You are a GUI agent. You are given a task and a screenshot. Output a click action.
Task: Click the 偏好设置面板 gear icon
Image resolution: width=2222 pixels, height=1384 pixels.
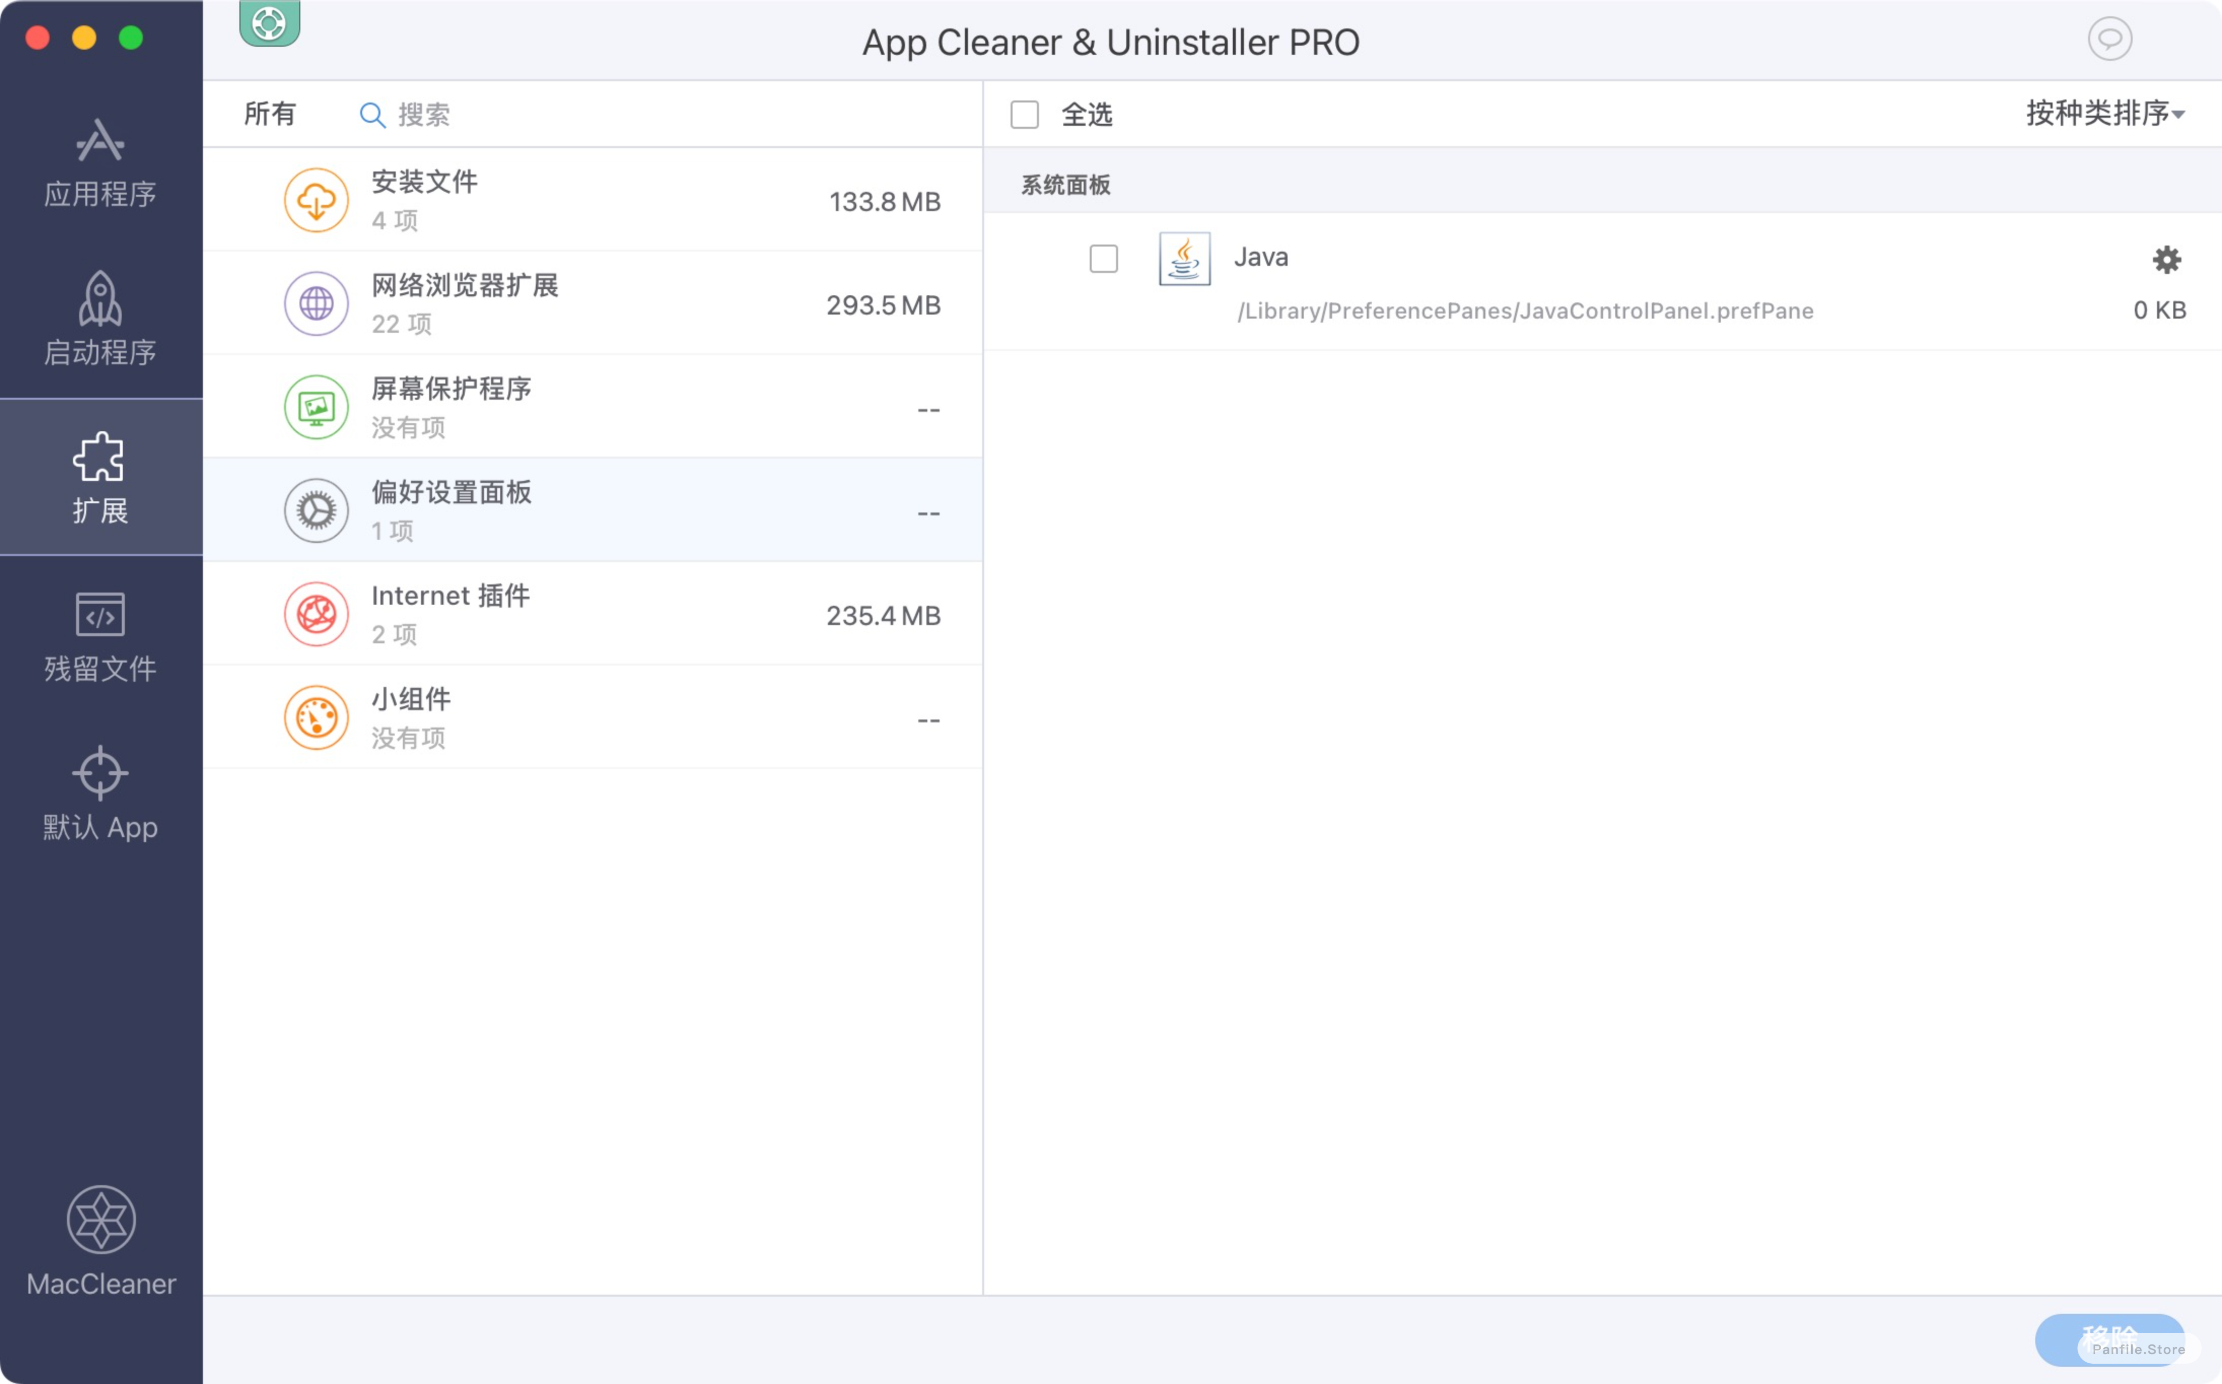click(316, 510)
